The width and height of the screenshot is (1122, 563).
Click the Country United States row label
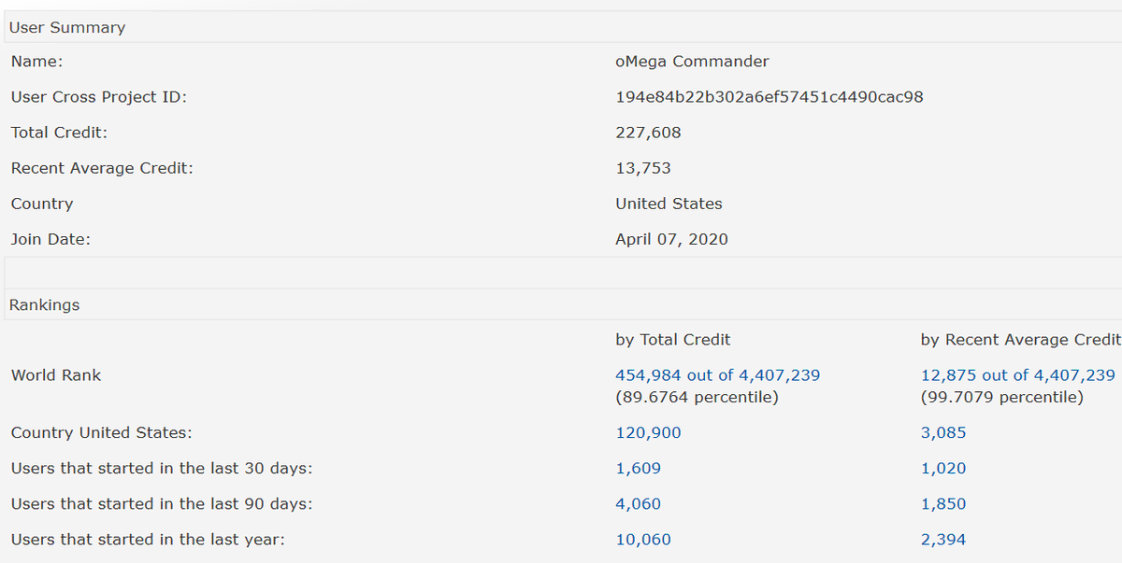click(x=102, y=433)
